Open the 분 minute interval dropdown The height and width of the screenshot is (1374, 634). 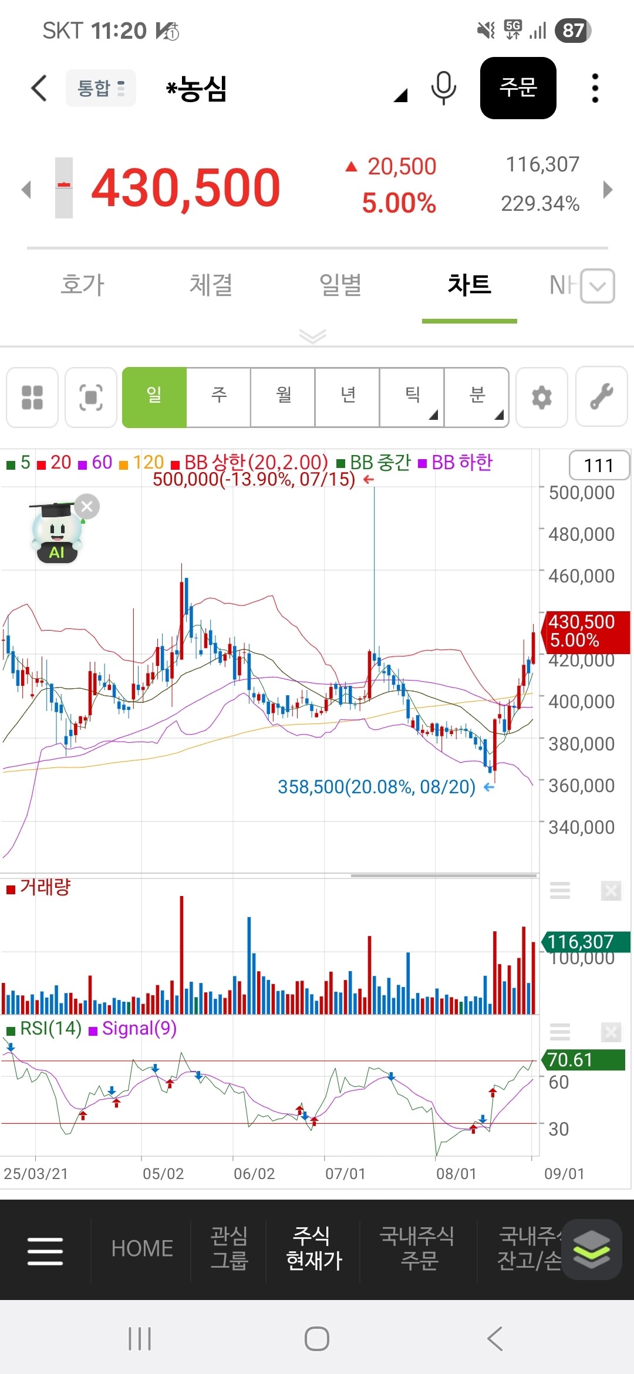(477, 398)
